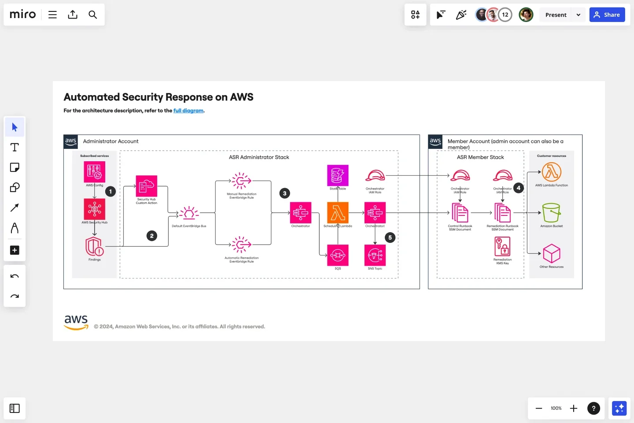Click the Automated Security Response title
The width and height of the screenshot is (634, 423).
158,97
